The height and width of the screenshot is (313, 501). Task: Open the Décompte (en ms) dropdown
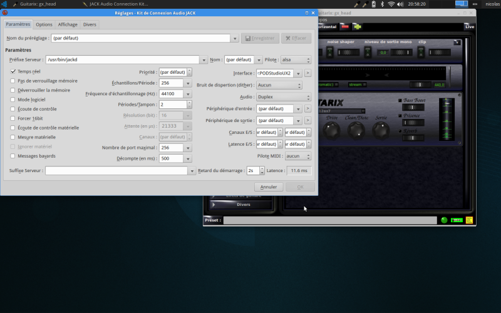pyautogui.click(x=188, y=158)
